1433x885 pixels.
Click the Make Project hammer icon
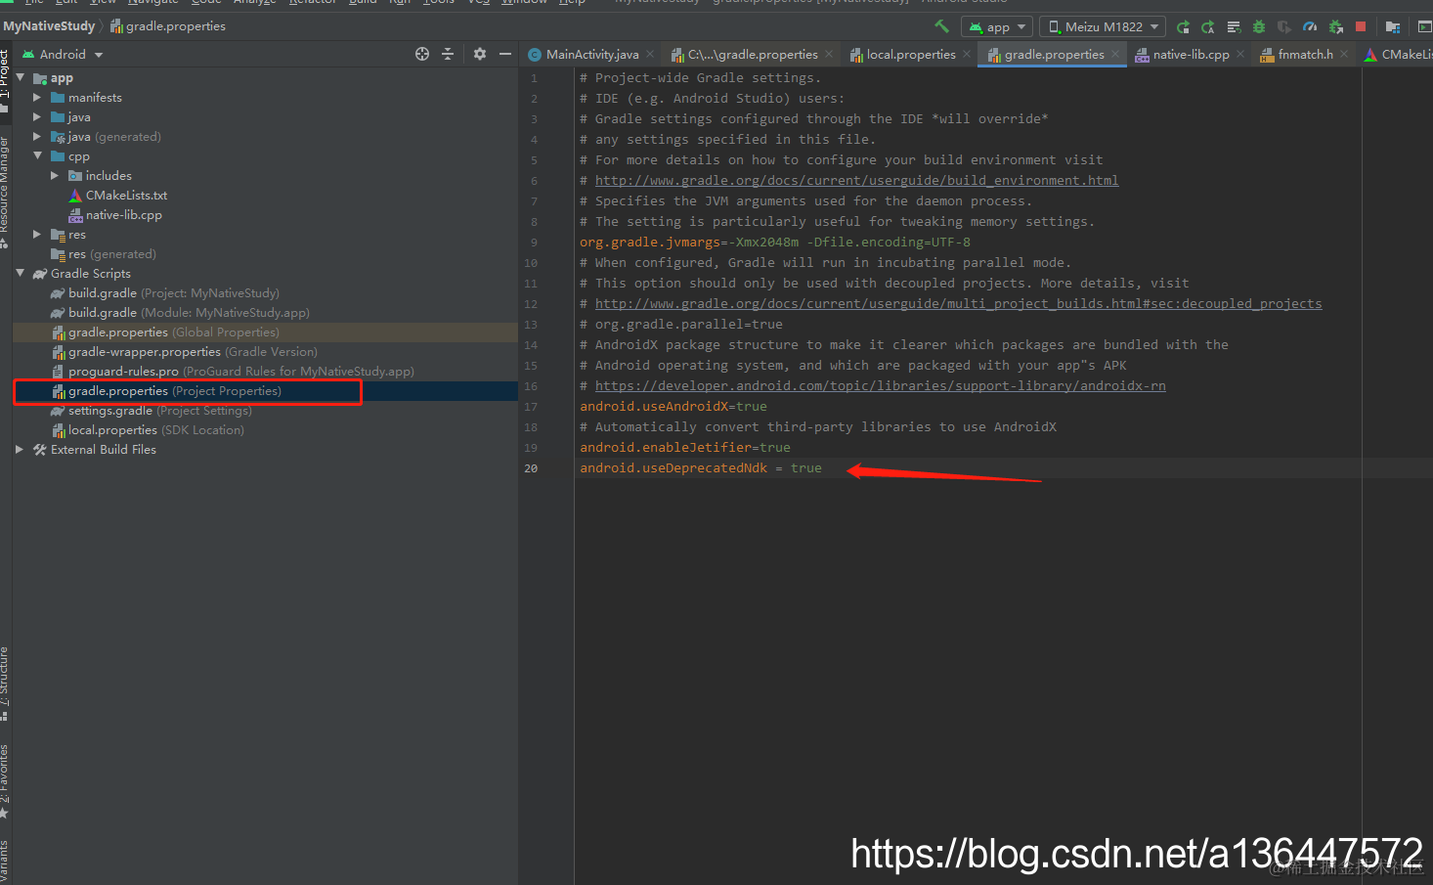tap(941, 26)
